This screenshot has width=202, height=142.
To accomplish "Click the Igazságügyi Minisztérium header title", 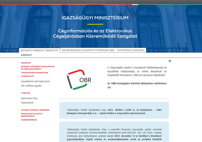I will coord(95,18).
